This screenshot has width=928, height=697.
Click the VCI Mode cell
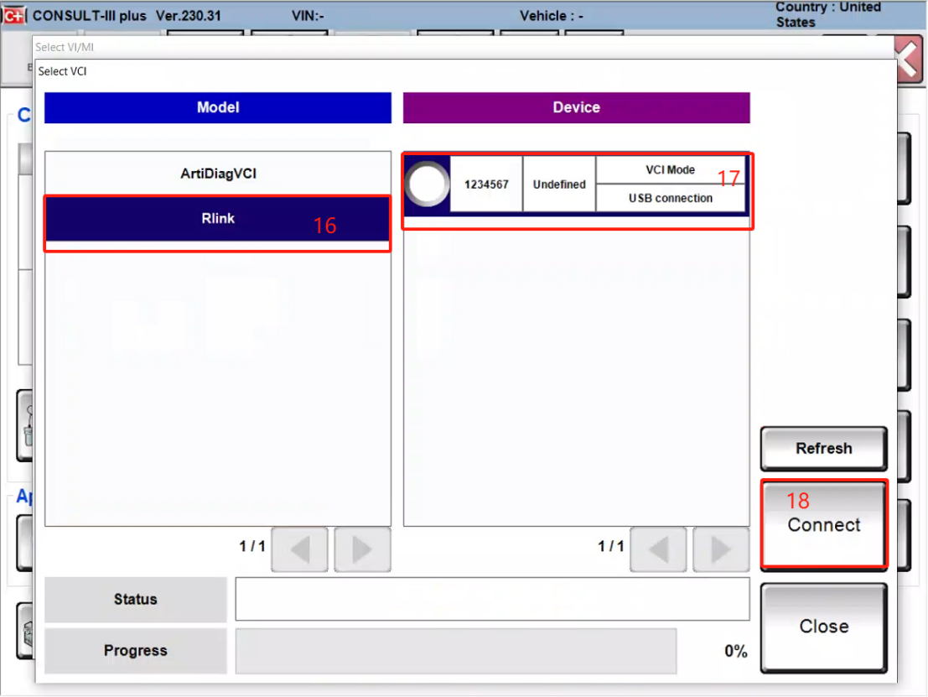point(670,170)
